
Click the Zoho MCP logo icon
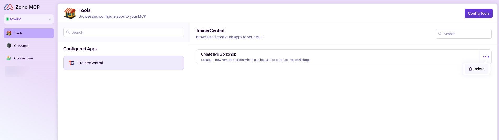9,7
